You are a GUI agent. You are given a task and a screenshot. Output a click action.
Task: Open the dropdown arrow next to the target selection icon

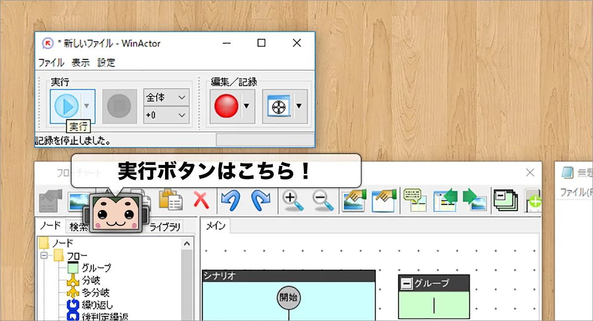coord(299,106)
